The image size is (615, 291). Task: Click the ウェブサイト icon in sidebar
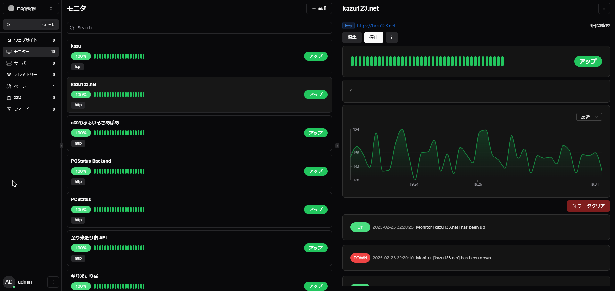(x=9, y=40)
